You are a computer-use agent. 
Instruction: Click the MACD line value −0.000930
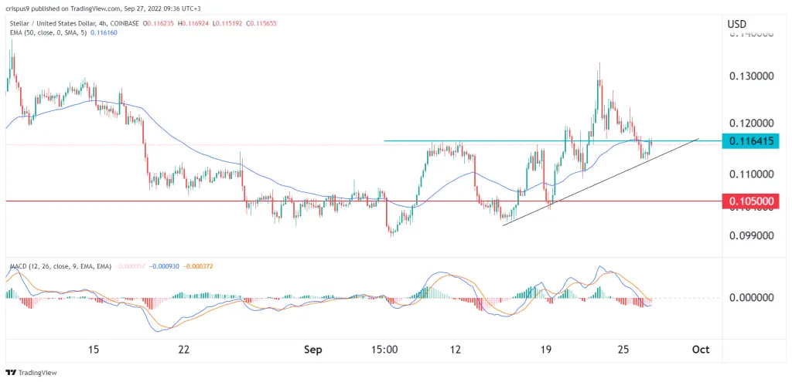pos(166,265)
